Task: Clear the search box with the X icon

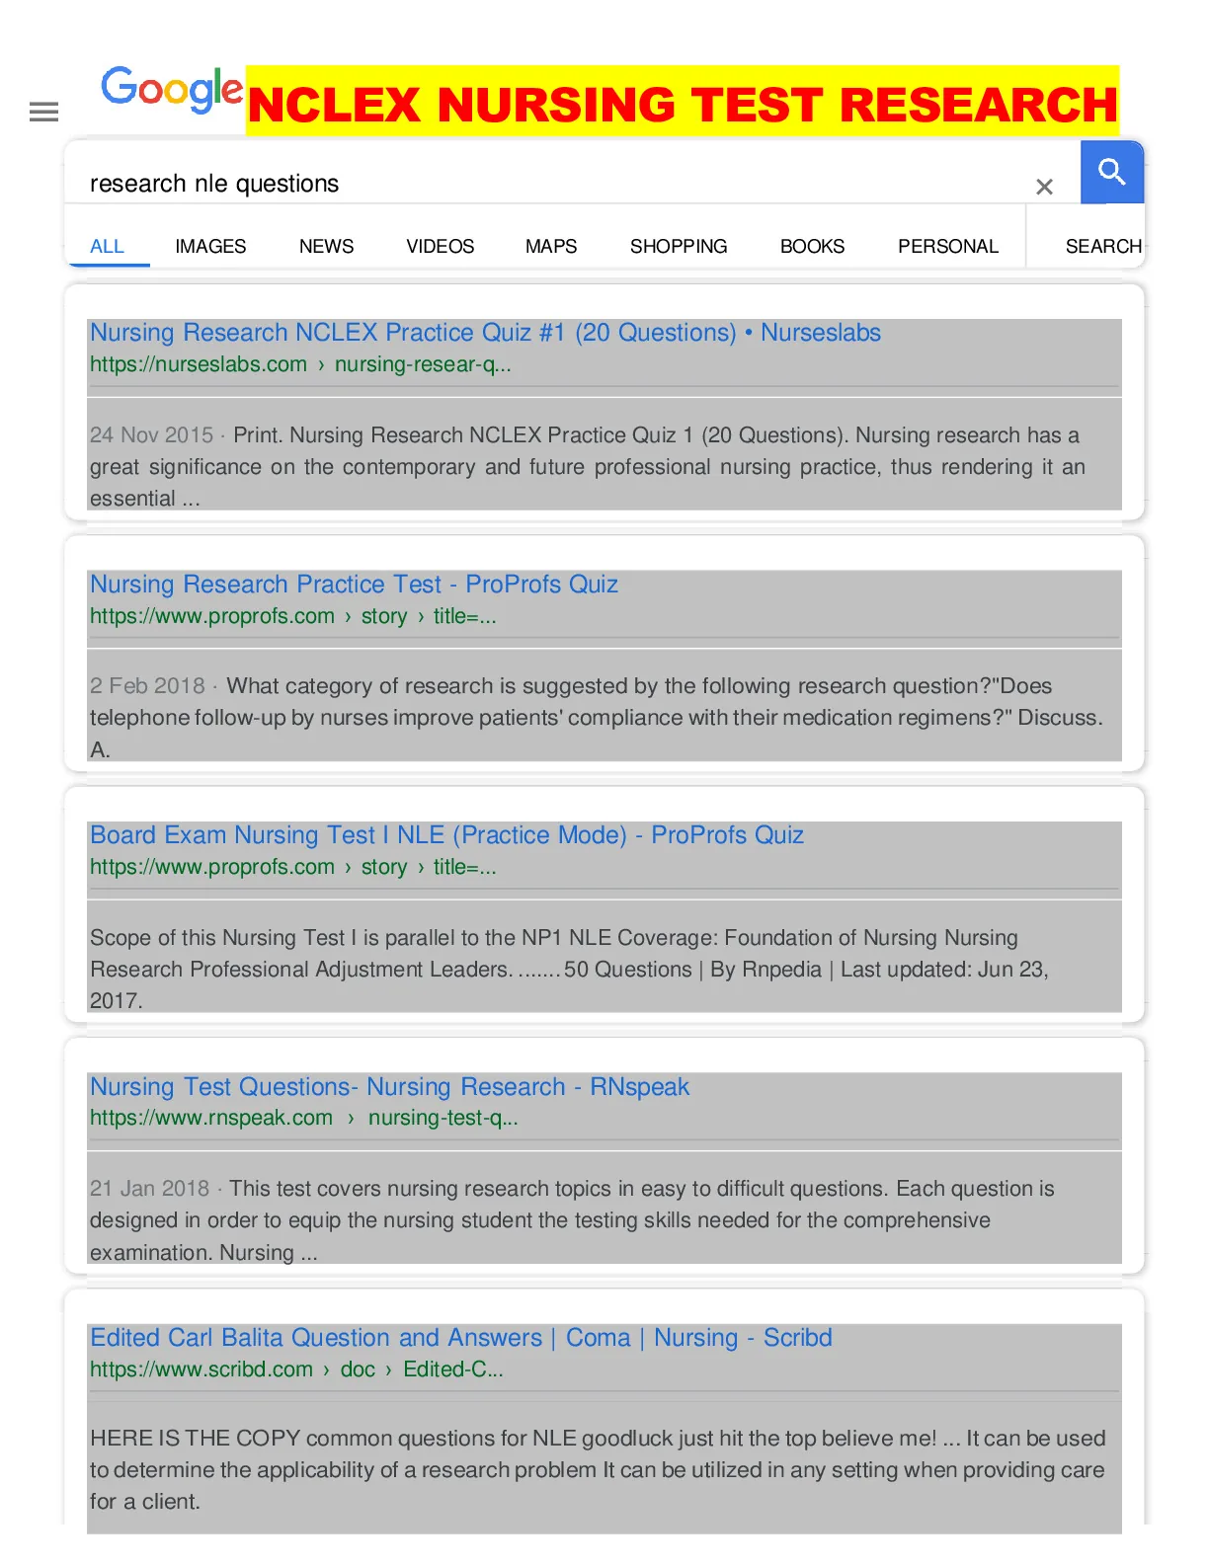Action: (x=1044, y=187)
